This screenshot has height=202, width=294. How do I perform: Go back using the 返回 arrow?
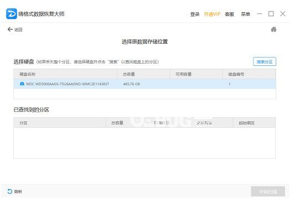click(10, 29)
